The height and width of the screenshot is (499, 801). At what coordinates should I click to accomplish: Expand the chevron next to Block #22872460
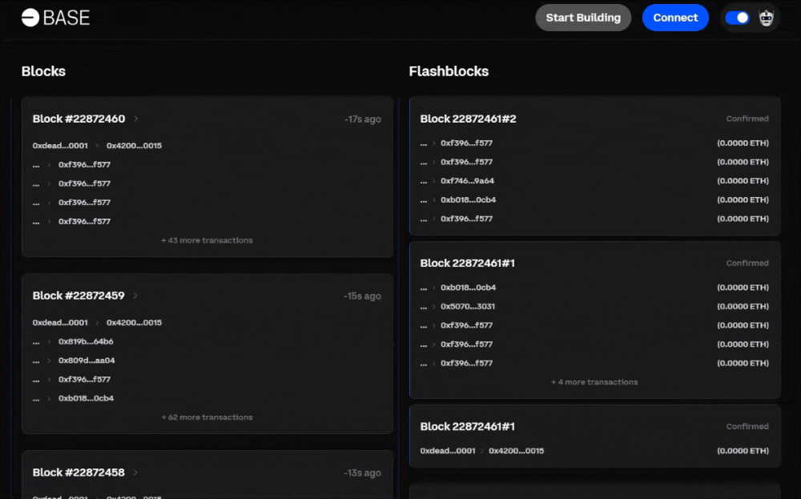(136, 119)
